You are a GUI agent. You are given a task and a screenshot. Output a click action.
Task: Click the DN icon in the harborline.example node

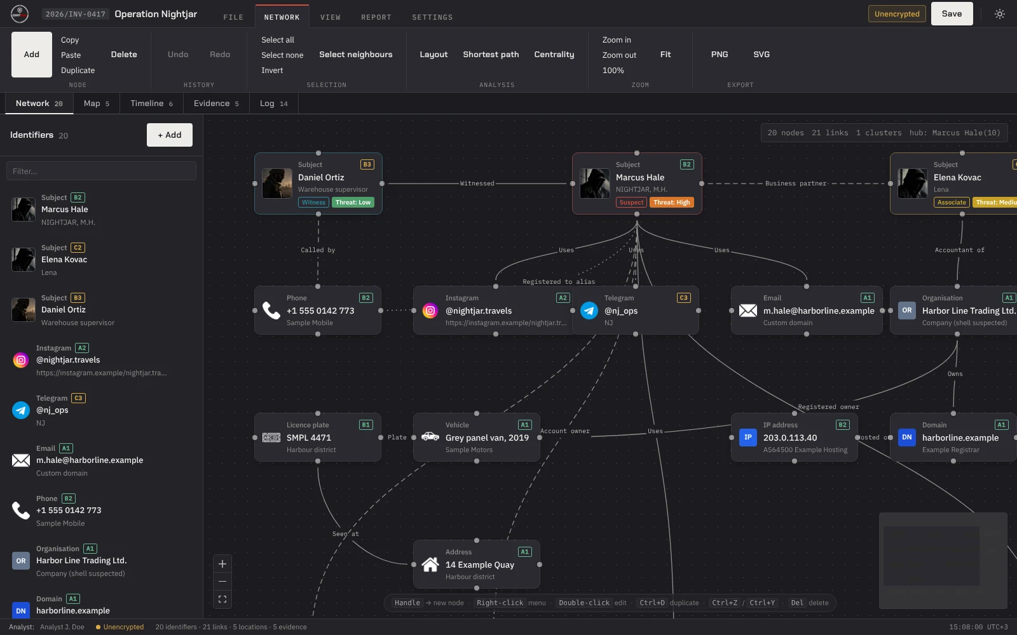(907, 438)
